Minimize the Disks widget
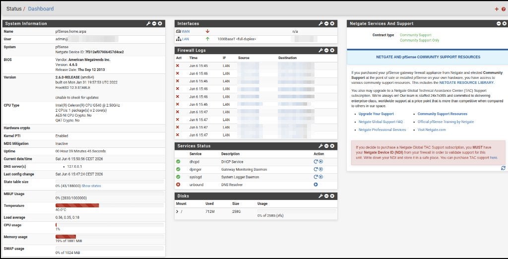 point(326,196)
